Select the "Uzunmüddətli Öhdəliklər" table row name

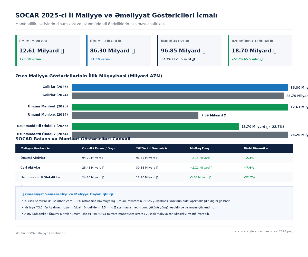40,178
